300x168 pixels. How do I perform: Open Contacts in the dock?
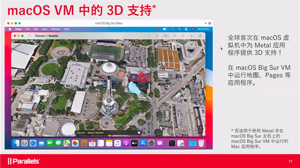coord(84,143)
